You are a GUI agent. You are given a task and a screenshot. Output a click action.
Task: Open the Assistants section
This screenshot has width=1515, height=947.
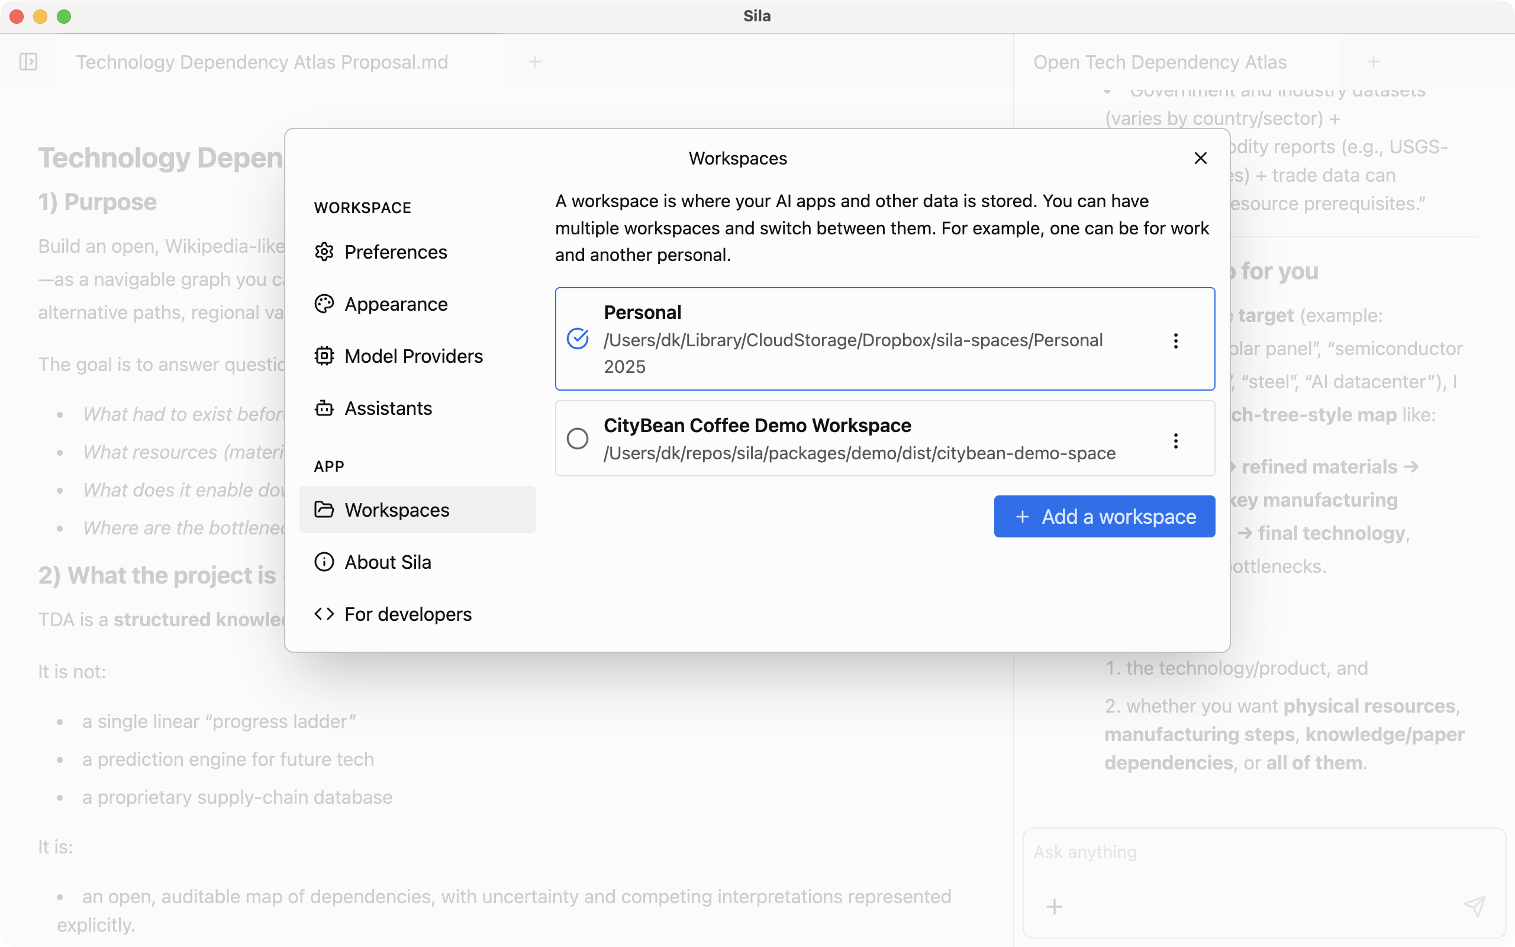coord(324,408)
